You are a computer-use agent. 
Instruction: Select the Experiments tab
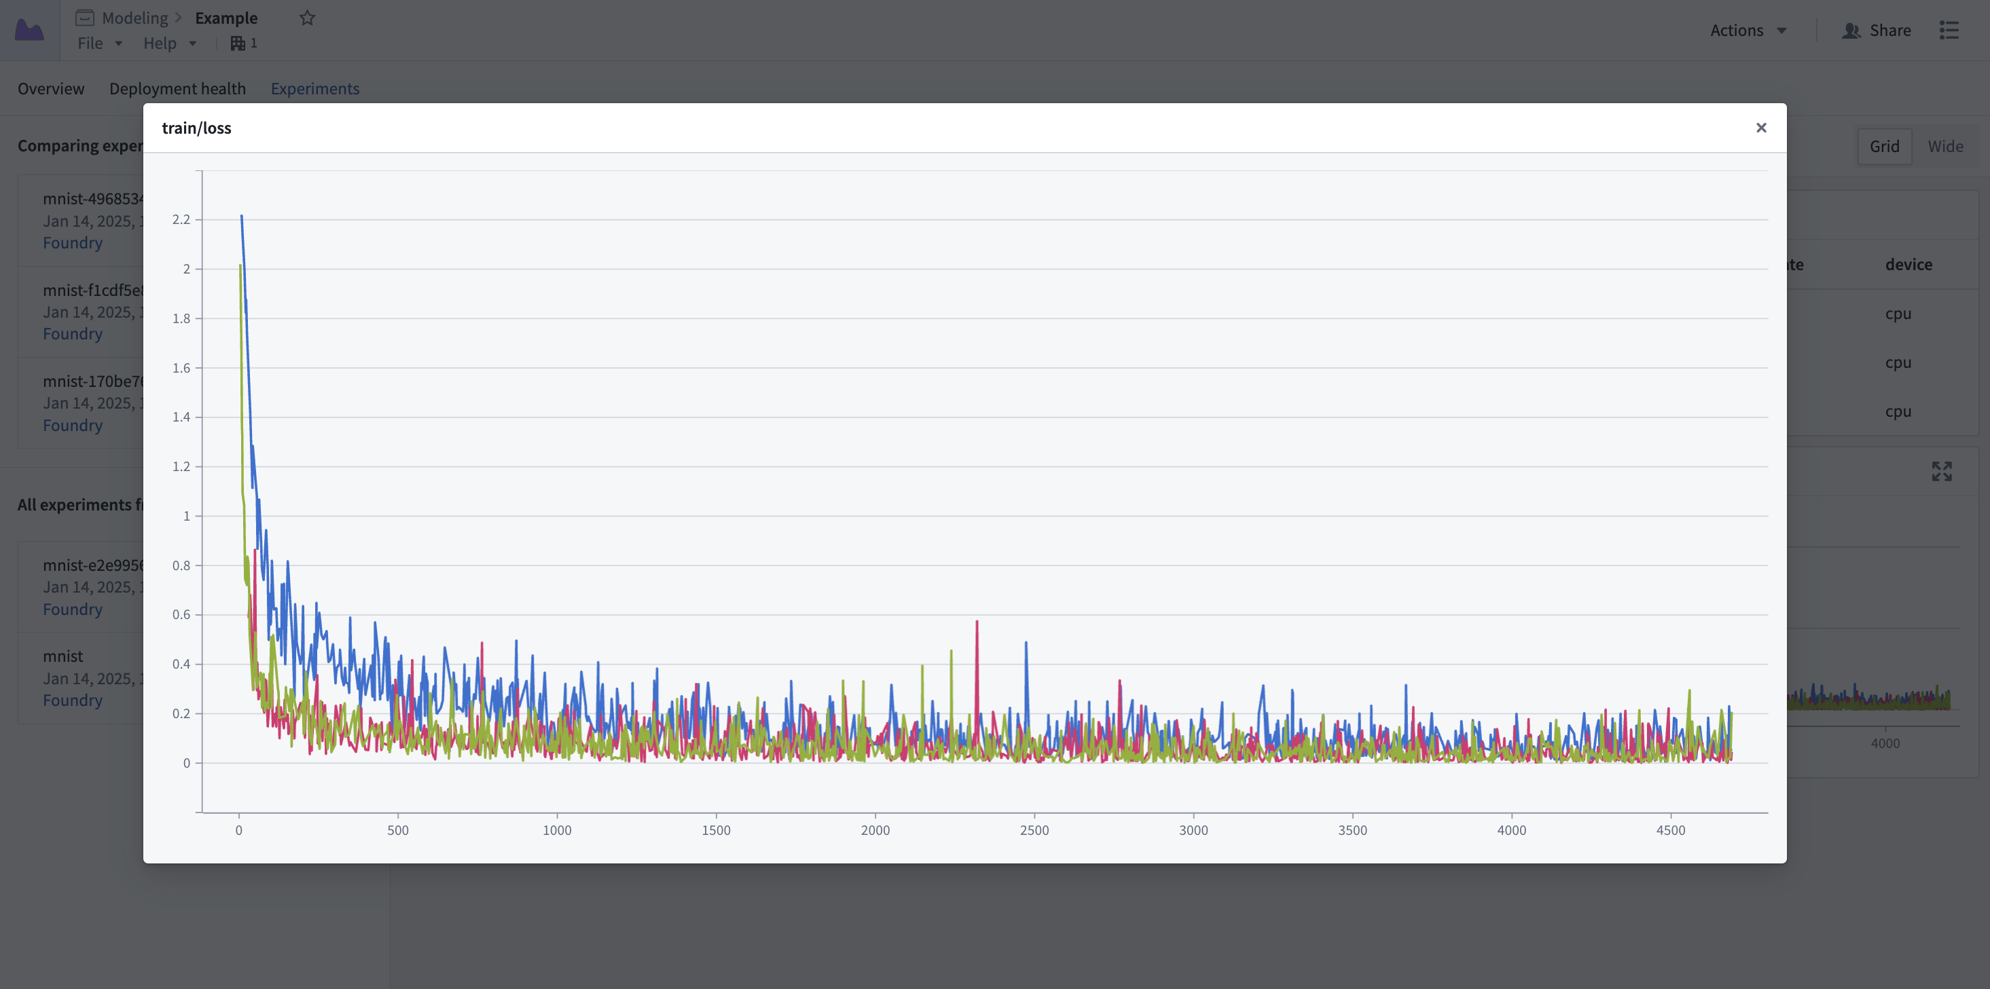(x=315, y=88)
